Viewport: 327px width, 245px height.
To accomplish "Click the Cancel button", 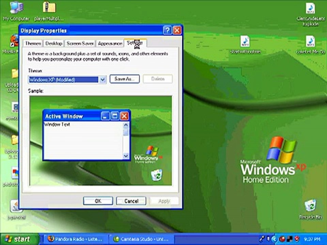I will (131, 201).
